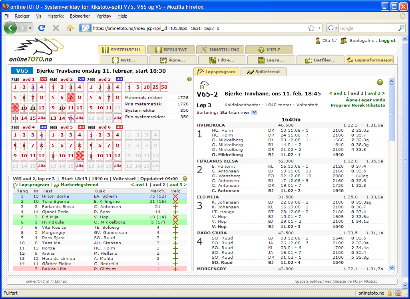Bookmark this page with the star icon
This screenshot has width=410, height=299.
tap(311, 28)
